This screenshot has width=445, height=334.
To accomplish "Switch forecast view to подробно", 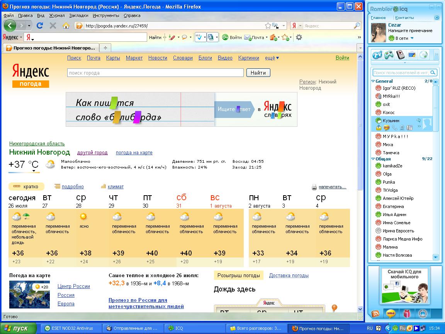I will click(x=73, y=187).
